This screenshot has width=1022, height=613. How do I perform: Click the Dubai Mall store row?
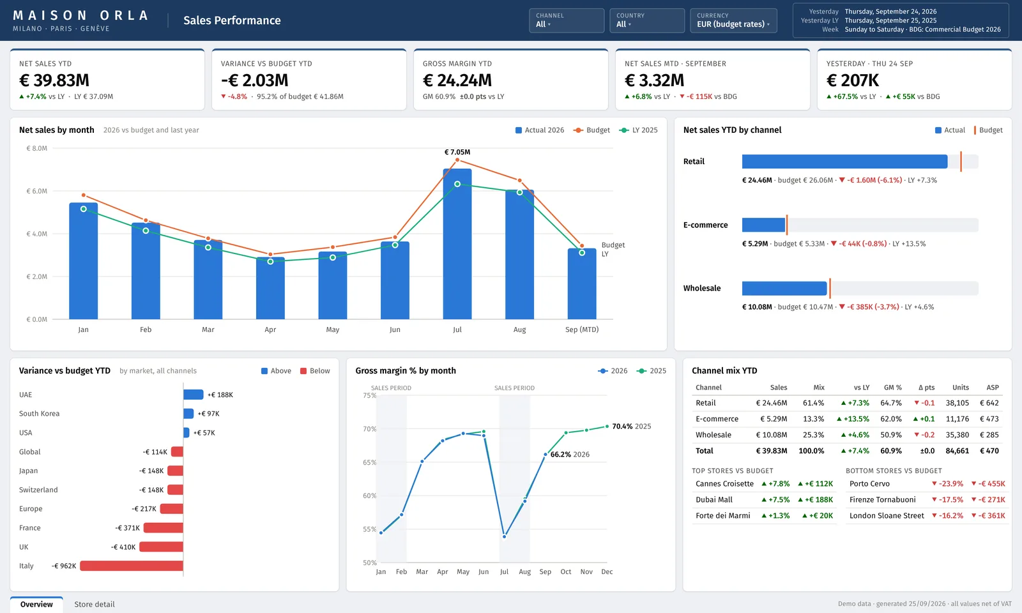tap(765, 500)
